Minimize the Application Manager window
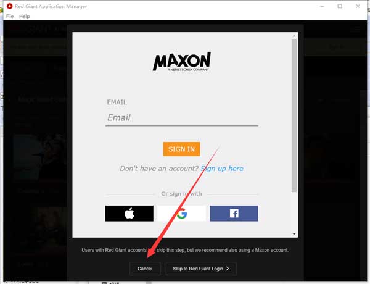The image size is (370, 284). click(x=322, y=6)
